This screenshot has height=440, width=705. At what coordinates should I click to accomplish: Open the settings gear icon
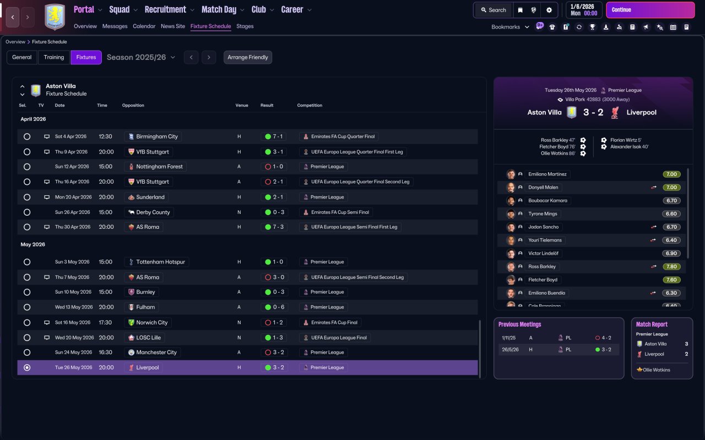pyautogui.click(x=549, y=10)
